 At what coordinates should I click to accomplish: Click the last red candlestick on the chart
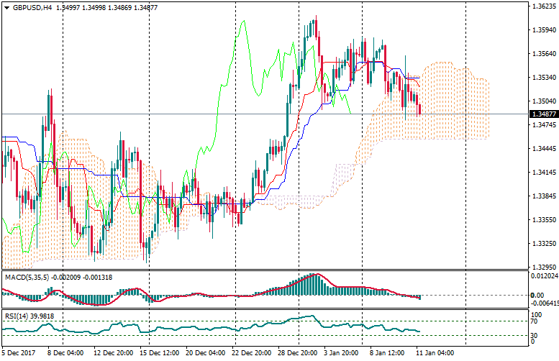coord(419,109)
